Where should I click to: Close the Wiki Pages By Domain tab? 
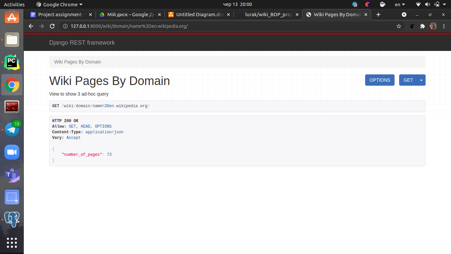(x=366, y=15)
